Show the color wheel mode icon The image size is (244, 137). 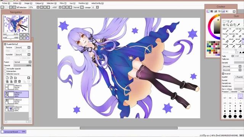tap(208, 11)
